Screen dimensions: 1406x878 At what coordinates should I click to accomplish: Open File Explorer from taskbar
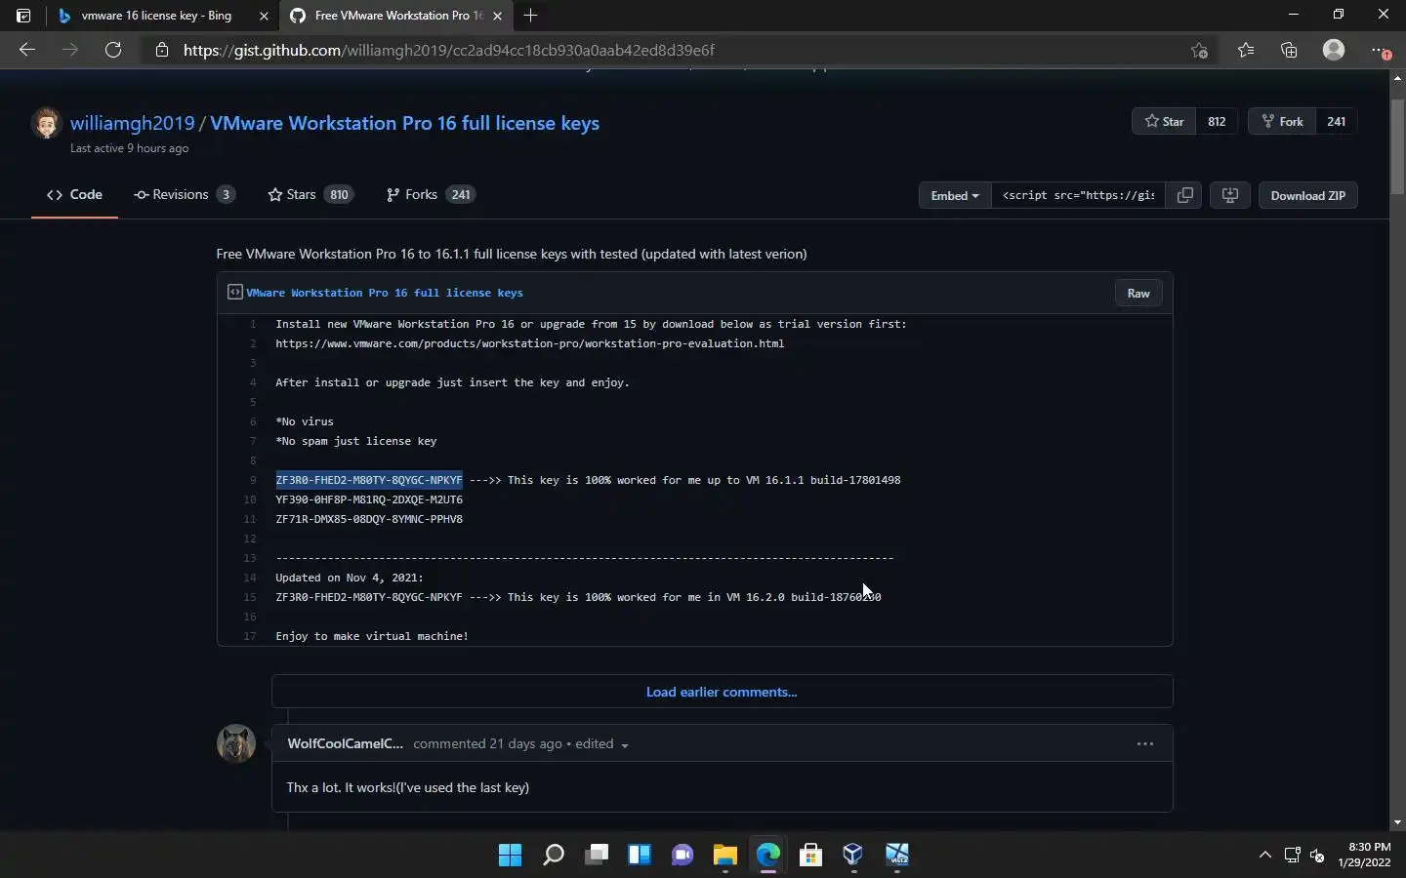coord(724,856)
